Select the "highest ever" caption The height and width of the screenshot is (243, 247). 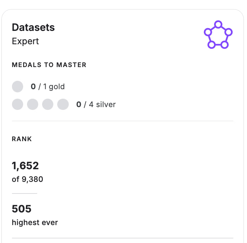point(35,222)
